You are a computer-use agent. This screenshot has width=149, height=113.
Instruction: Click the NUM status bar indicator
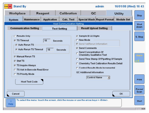[143, 109]
